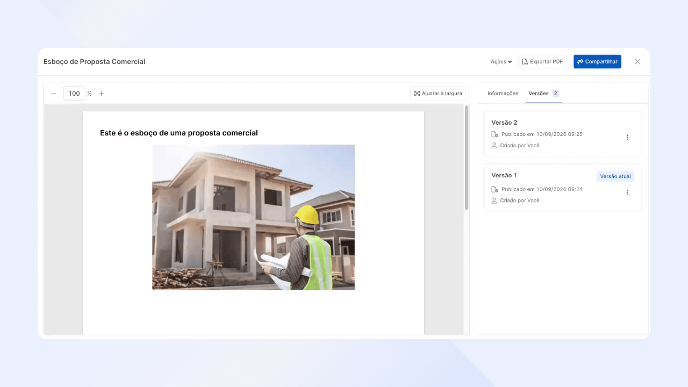Click the zoom out minus icon
The height and width of the screenshot is (387, 688).
(x=53, y=94)
